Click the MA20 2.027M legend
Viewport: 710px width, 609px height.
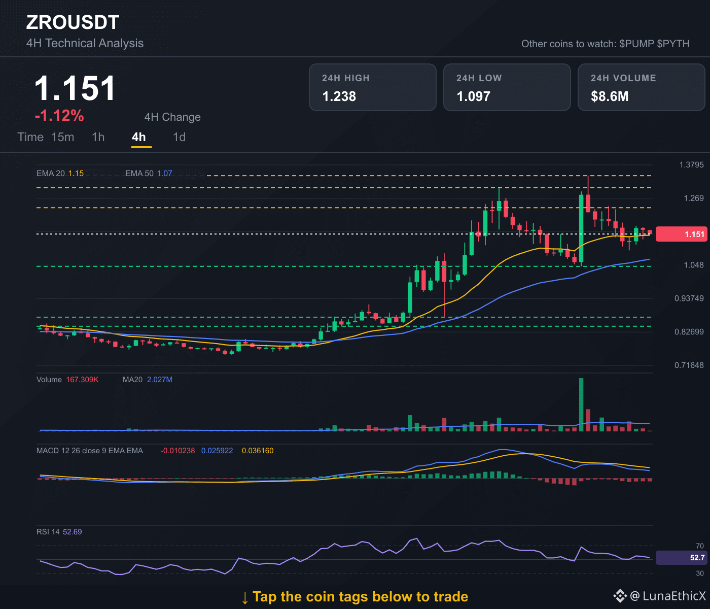point(148,380)
